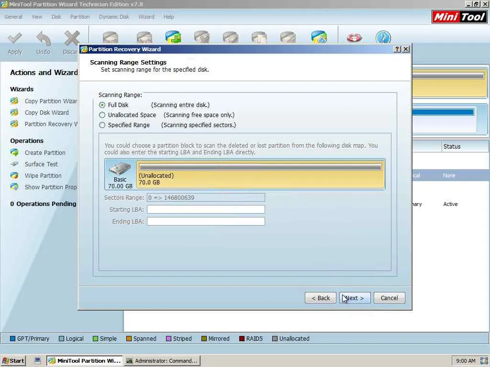Click the Simple green legend swatch
The width and height of the screenshot is (490, 367).
pyautogui.click(x=96, y=339)
